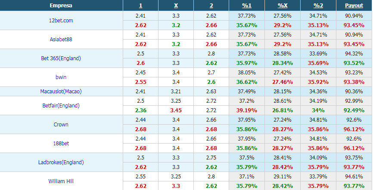Open William Hill link

point(61,181)
